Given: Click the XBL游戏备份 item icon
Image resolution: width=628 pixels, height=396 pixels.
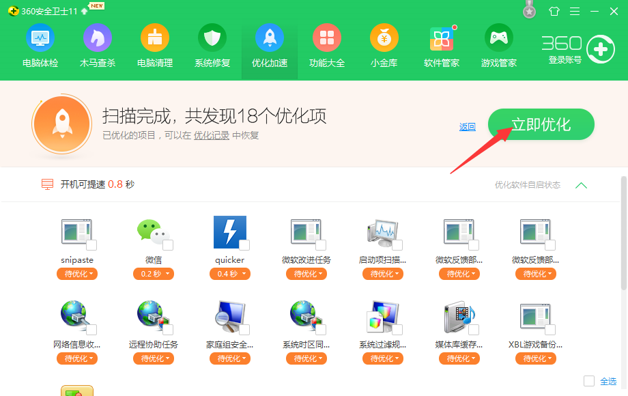Looking at the screenshot, I should 535,316.
